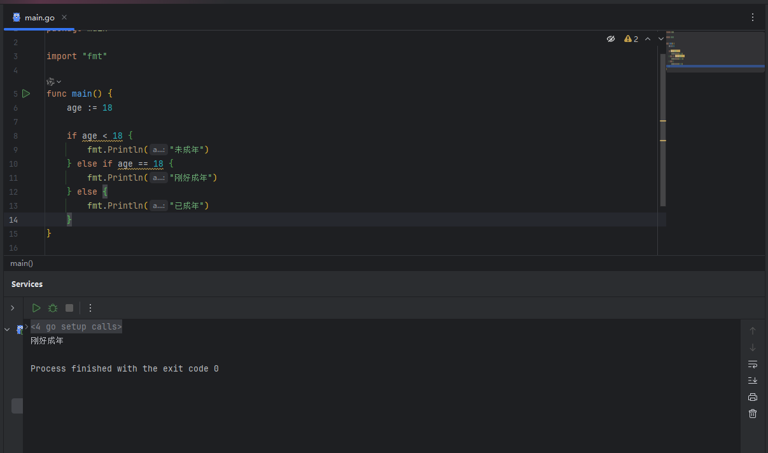
Task: Toggle the reader mode eye icon
Action: (611, 39)
